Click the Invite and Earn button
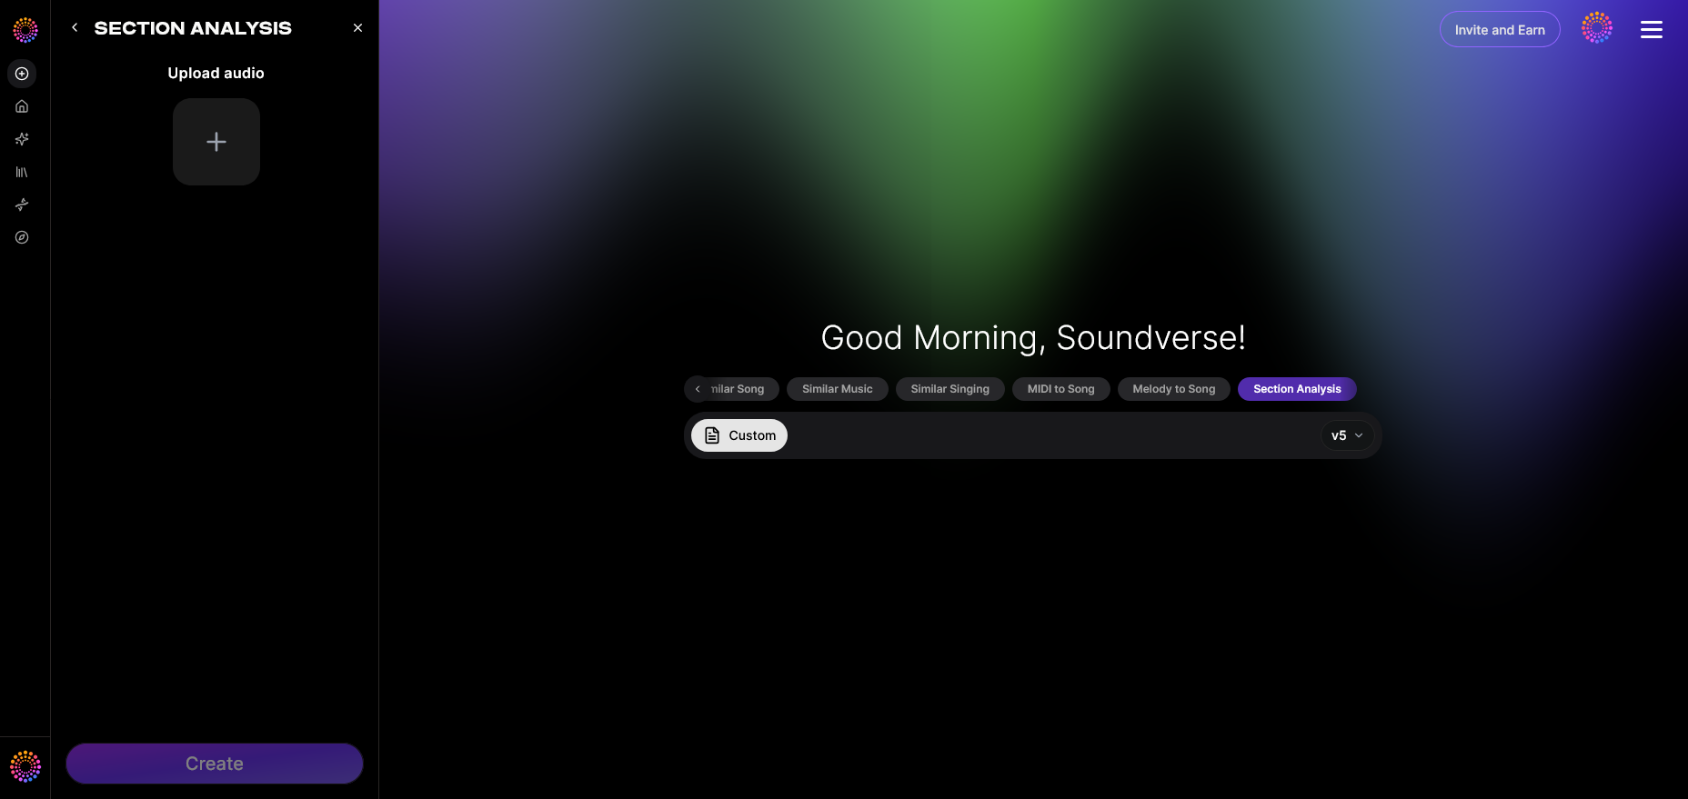This screenshot has width=1688, height=799. pyautogui.click(x=1500, y=29)
